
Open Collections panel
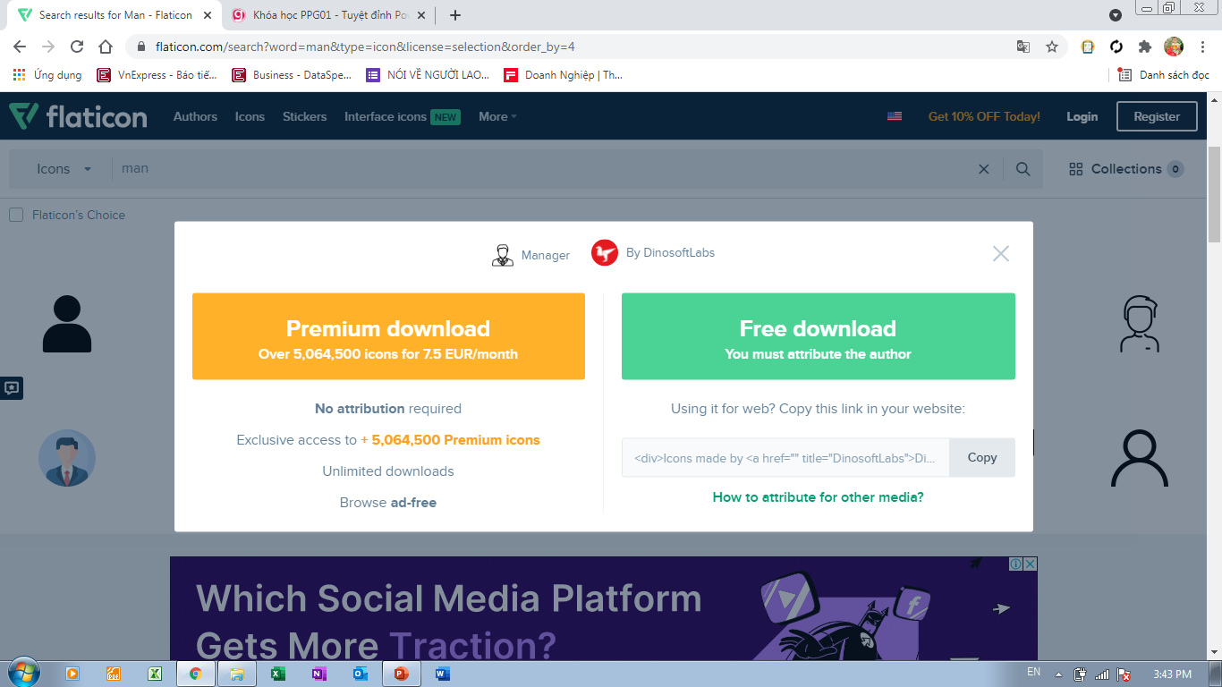tap(1126, 169)
